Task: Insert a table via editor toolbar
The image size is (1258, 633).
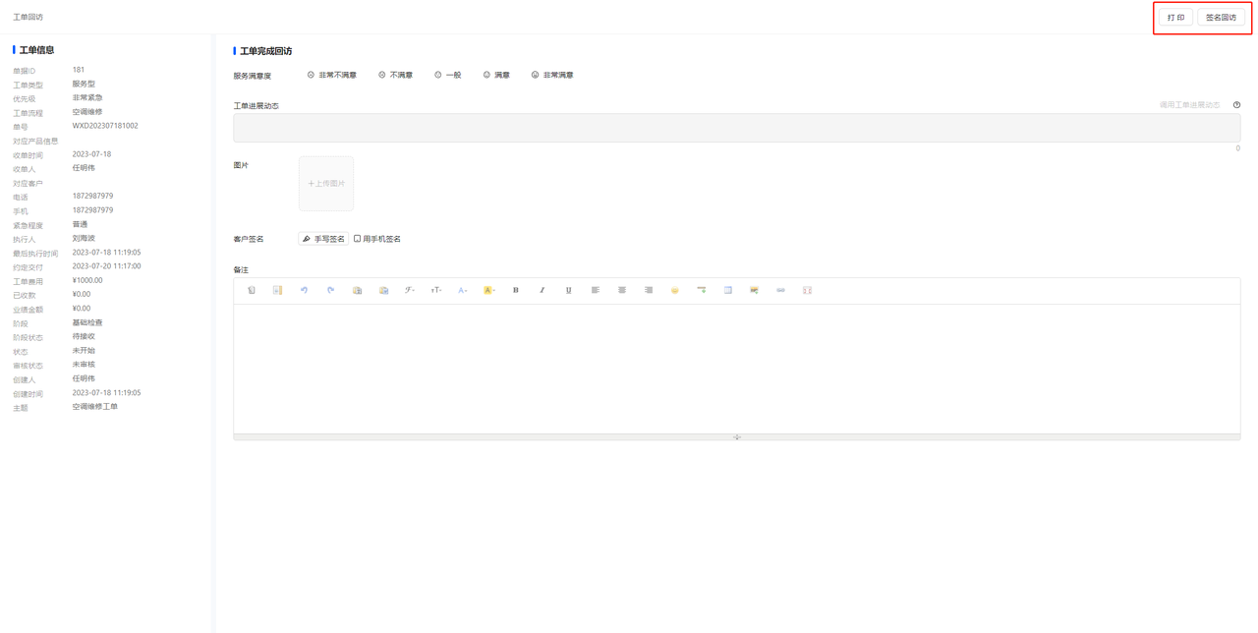Action: tap(728, 290)
